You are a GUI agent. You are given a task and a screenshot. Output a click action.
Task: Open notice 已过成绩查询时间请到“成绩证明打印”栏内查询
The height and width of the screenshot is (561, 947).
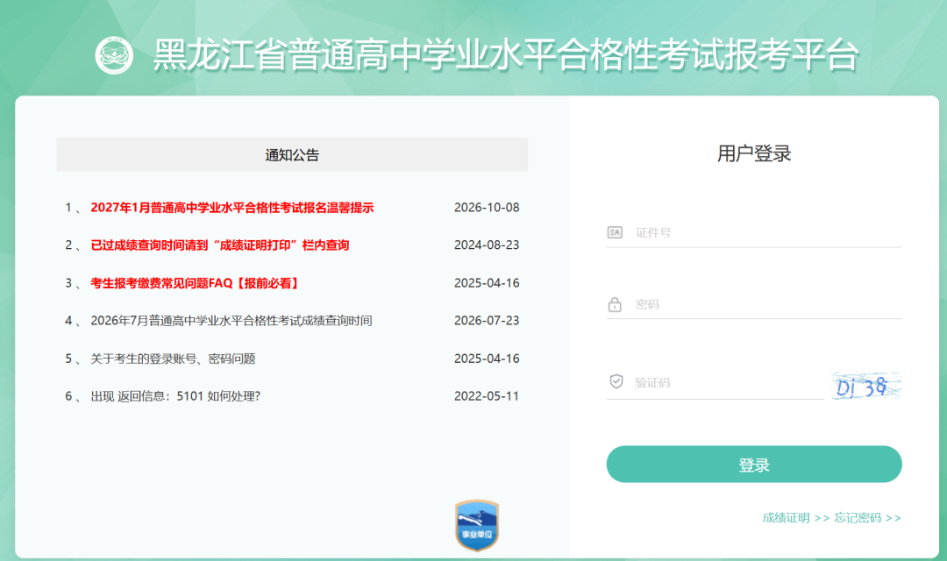220,245
